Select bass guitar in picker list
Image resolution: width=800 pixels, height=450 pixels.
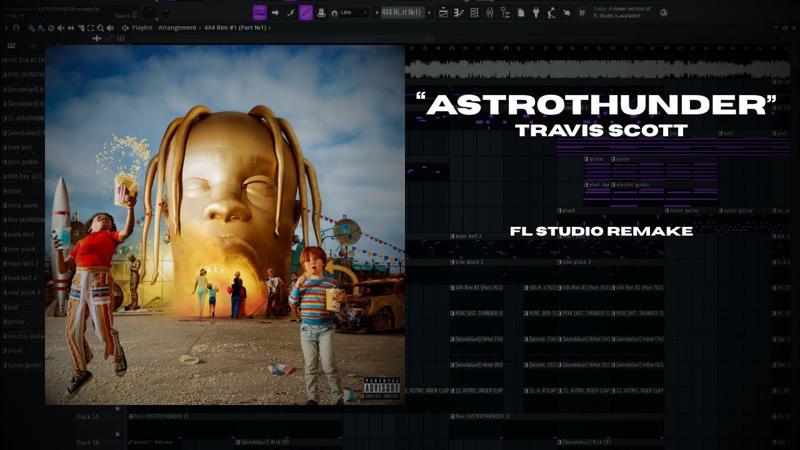[23, 162]
